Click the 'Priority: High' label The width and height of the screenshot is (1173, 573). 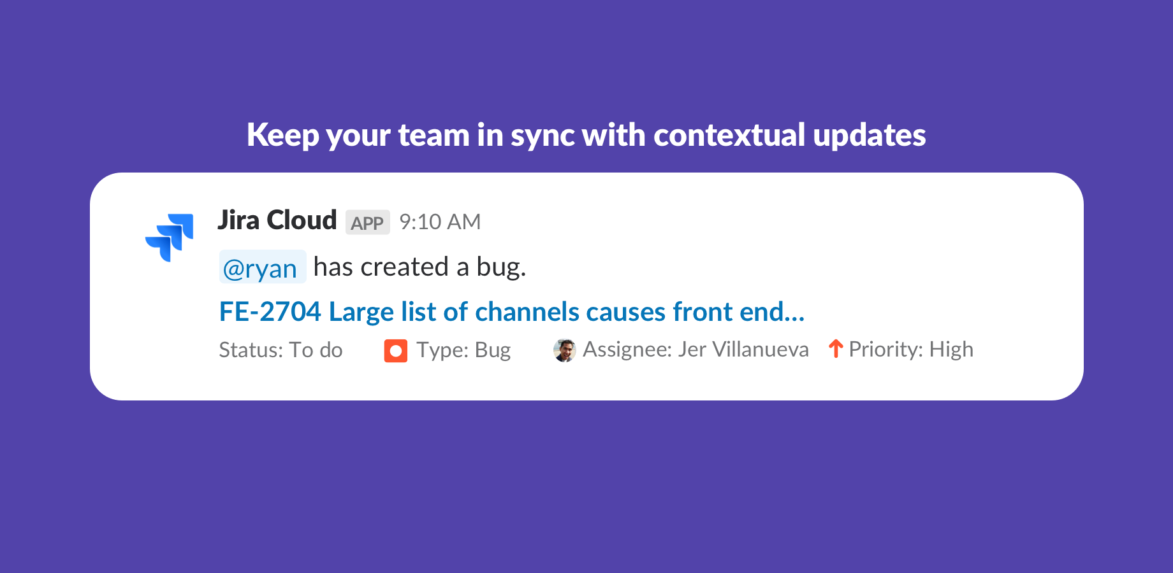[910, 350]
